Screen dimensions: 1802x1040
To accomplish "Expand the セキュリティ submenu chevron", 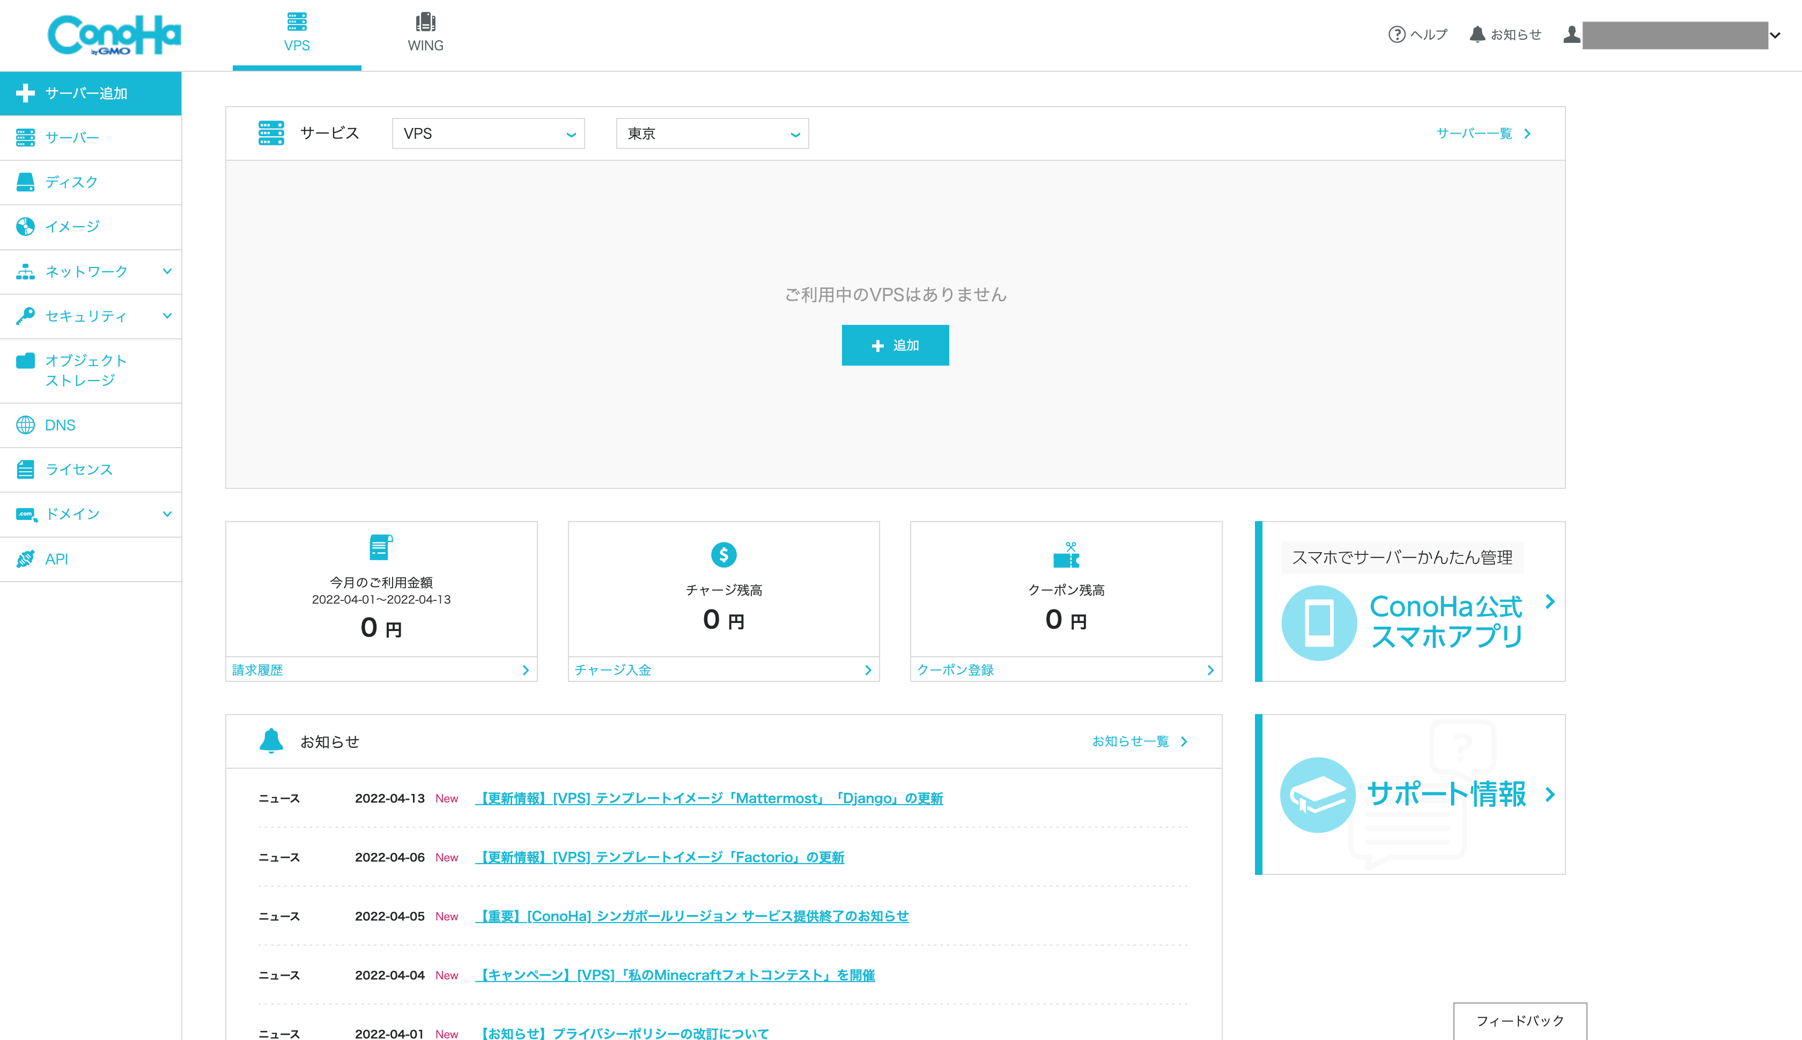I will [x=167, y=316].
